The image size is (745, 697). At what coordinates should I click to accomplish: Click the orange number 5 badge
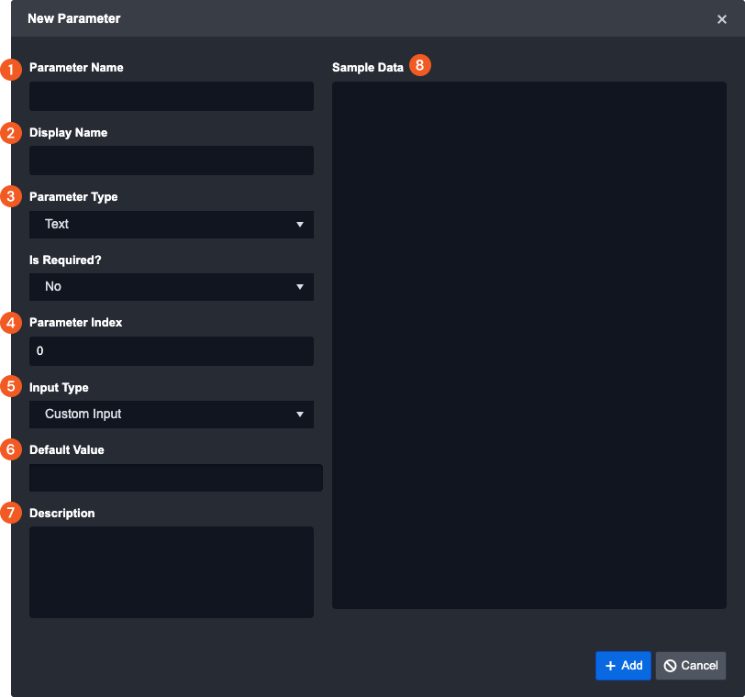11,387
